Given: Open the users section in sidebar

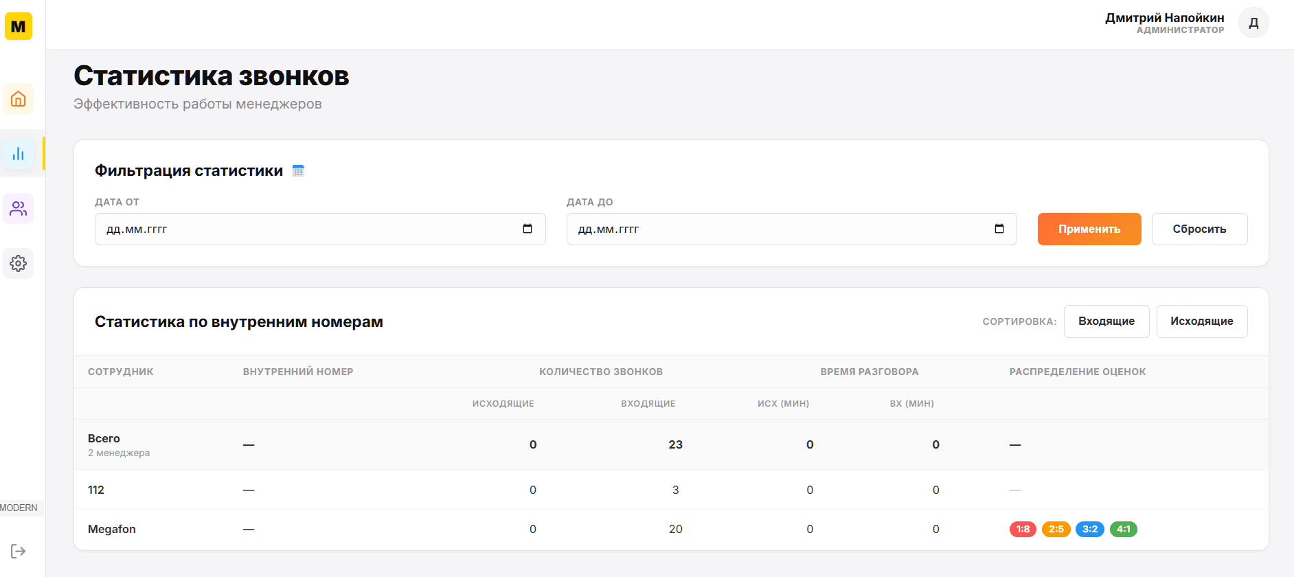Looking at the screenshot, I should (x=19, y=209).
